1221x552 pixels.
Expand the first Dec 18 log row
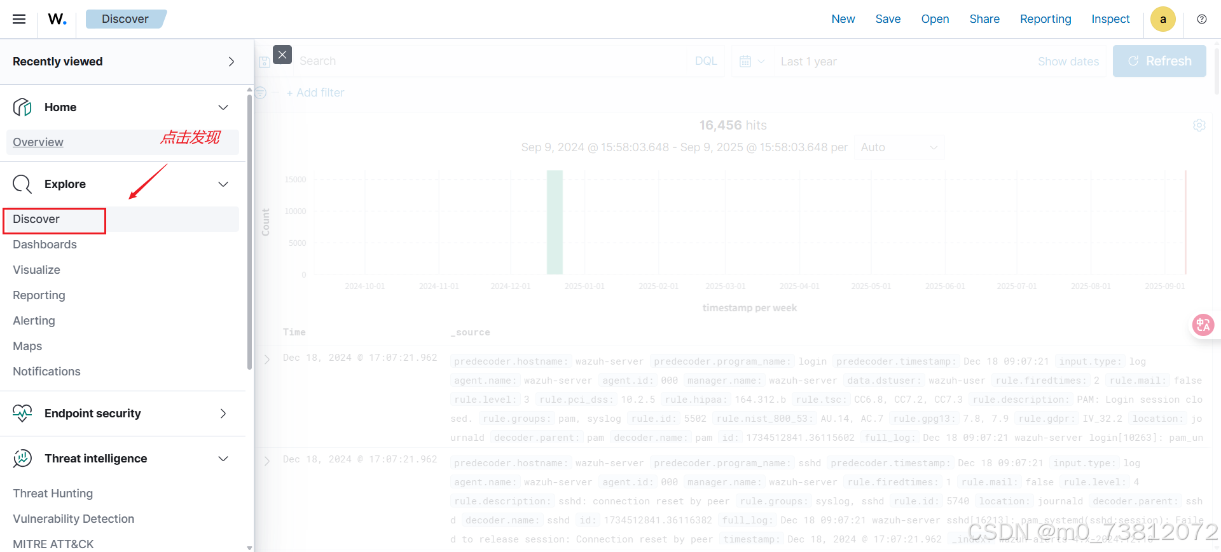coord(267,360)
